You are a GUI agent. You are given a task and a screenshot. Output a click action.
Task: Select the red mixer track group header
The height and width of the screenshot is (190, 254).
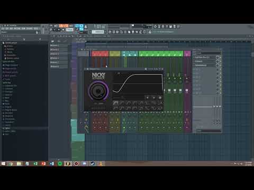[100, 53]
